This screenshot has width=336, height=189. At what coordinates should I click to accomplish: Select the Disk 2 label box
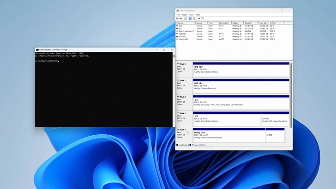tap(184, 103)
